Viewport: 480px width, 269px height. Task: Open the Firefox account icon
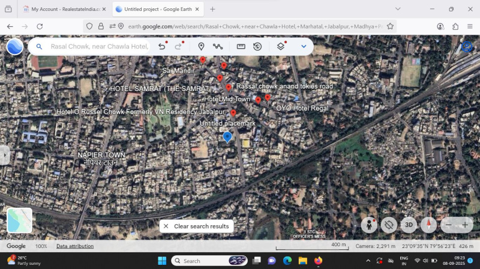[x=440, y=26]
